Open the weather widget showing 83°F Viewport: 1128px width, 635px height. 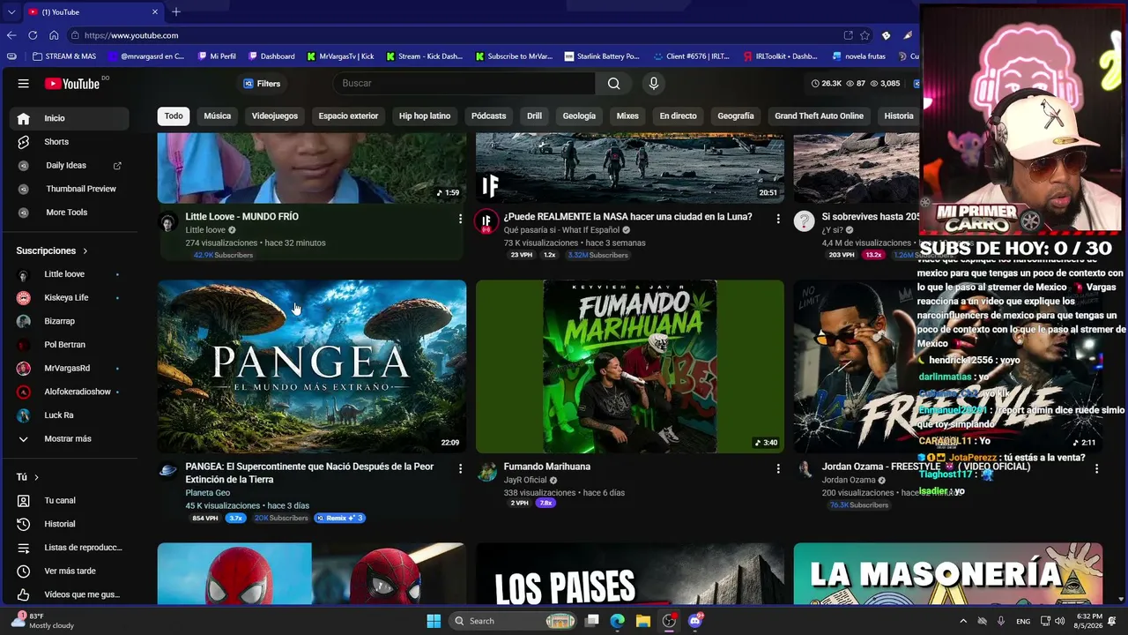[41, 621]
